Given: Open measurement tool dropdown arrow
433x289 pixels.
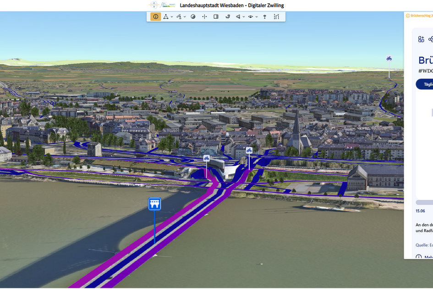Looking at the screenshot, I should click(x=172, y=17).
